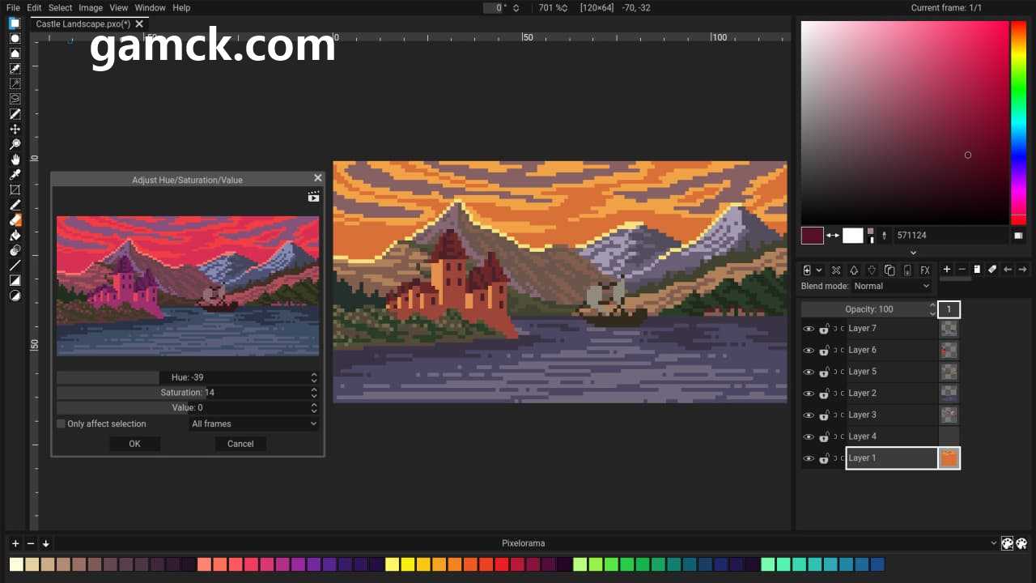The height and width of the screenshot is (583, 1036).
Task: Select the Lasso selection tool
Action: pos(15,99)
